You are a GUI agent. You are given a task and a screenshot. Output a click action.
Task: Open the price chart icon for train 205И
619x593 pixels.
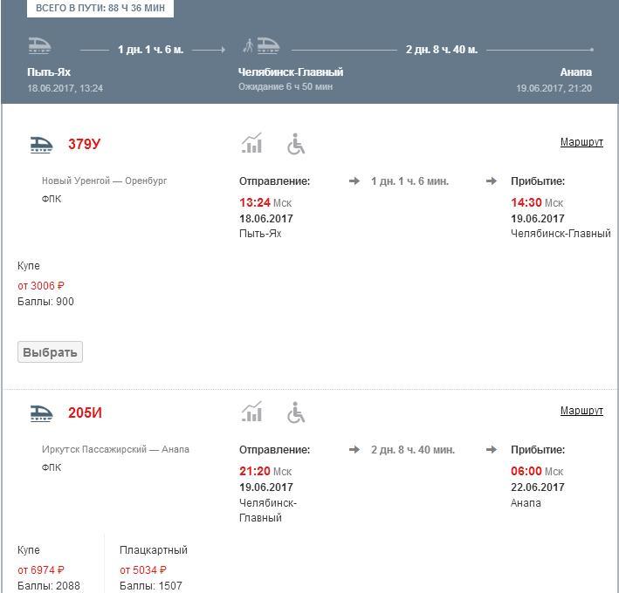click(x=251, y=412)
